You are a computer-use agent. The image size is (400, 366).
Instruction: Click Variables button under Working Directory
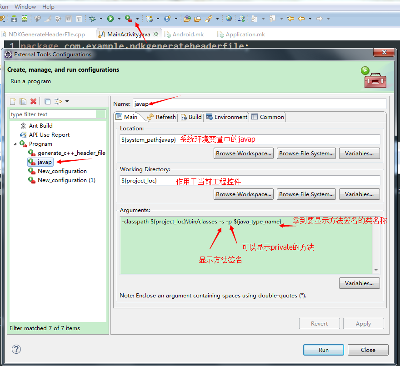coord(360,194)
